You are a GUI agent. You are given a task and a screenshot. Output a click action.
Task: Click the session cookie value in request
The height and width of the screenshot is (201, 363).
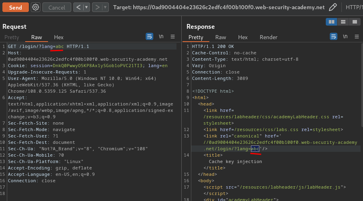tap(98, 66)
